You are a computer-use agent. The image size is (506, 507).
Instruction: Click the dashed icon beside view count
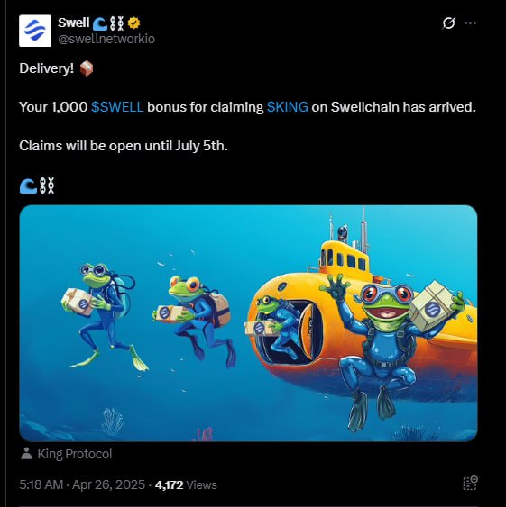[470, 484]
